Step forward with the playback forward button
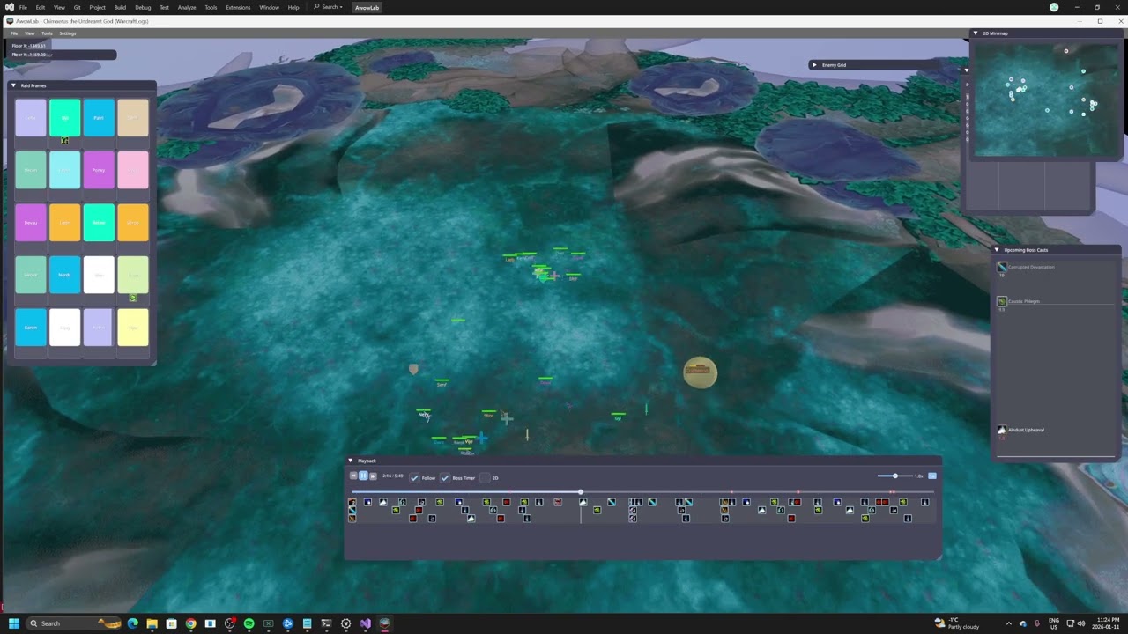This screenshot has width=1128, height=634. pos(373,476)
